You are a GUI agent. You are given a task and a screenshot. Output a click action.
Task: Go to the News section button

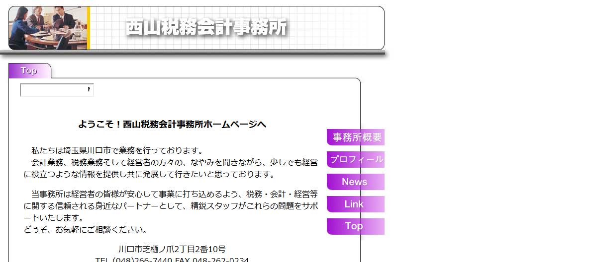click(355, 182)
